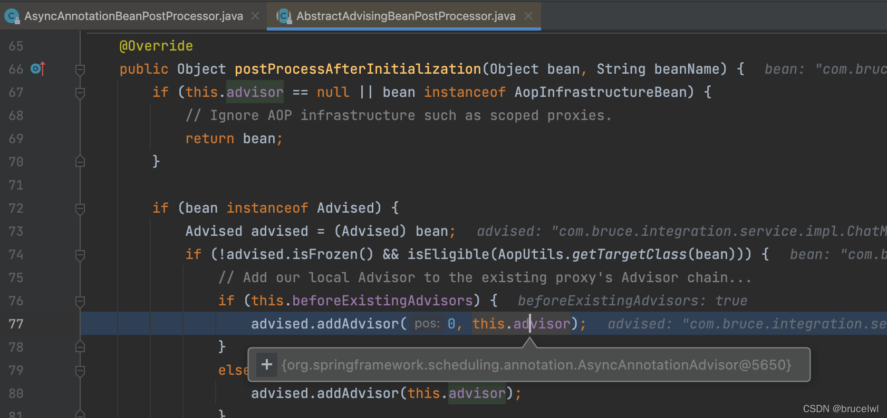Click the postProcessAfterInitialization method name

click(x=358, y=69)
